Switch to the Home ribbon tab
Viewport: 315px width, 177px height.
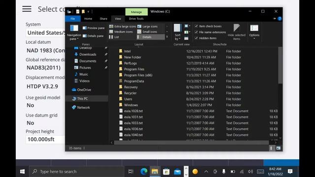(88, 19)
